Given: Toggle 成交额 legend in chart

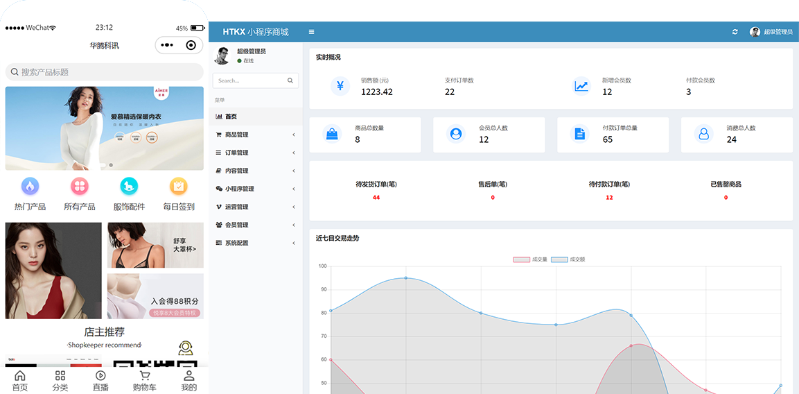Looking at the screenshot, I should pyautogui.click(x=568, y=259).
